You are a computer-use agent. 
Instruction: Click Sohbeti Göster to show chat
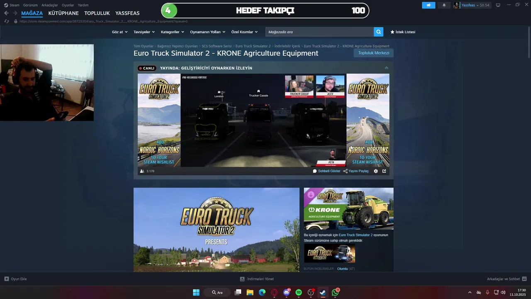point(326,171)
